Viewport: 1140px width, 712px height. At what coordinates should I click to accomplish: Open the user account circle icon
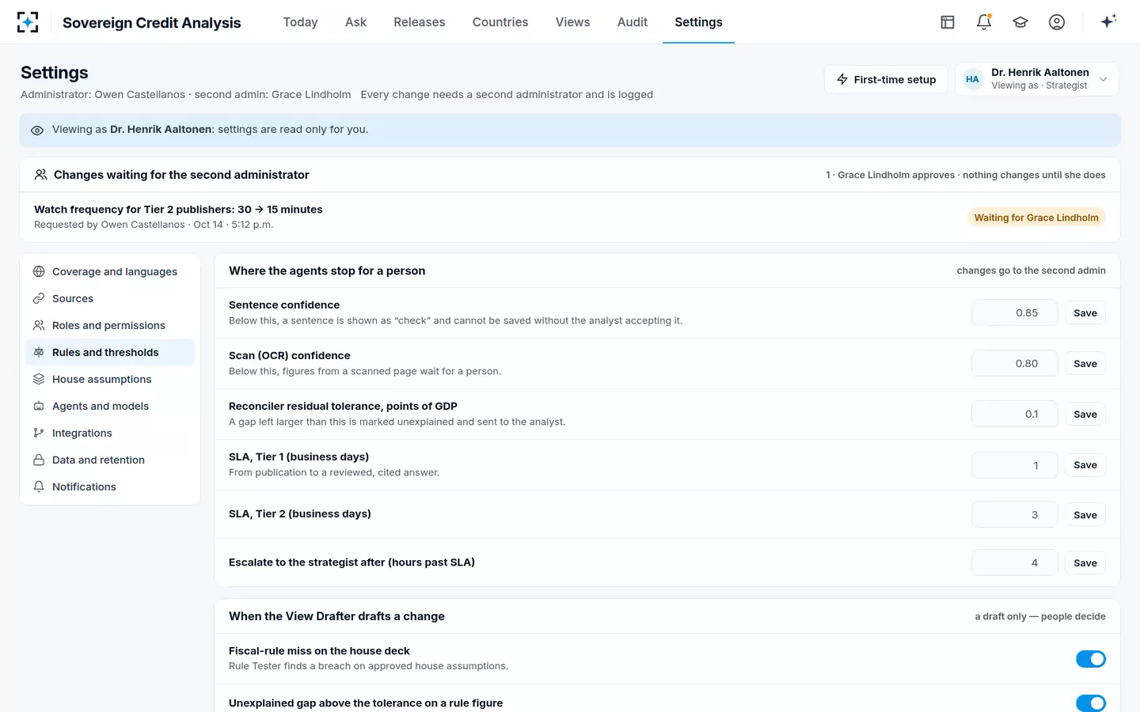pyautogui.click(x=1057, y=22)
